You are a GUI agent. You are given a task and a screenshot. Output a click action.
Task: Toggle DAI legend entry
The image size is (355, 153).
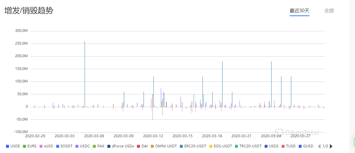(x=142, y=146)
